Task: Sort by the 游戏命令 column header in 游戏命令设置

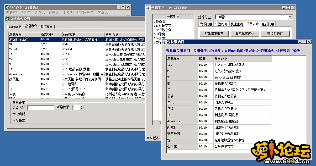Action: coord(24,34)
